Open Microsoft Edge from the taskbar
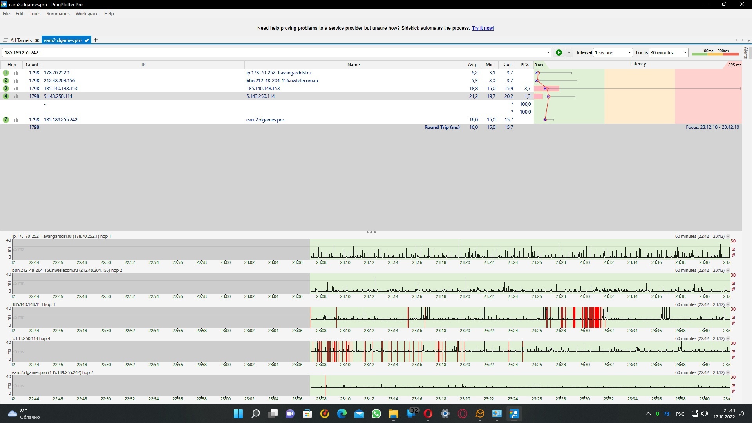752x423 pixels. coord(342,414)
